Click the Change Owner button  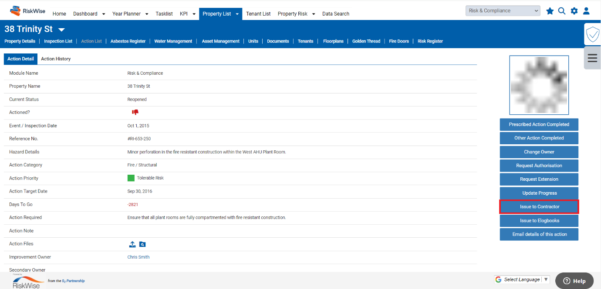[x=539, y=152]
